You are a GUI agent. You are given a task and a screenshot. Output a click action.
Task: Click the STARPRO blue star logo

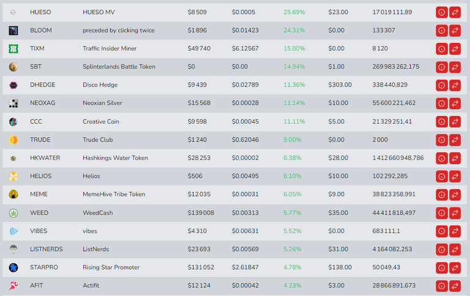click(x=13, y=267)
